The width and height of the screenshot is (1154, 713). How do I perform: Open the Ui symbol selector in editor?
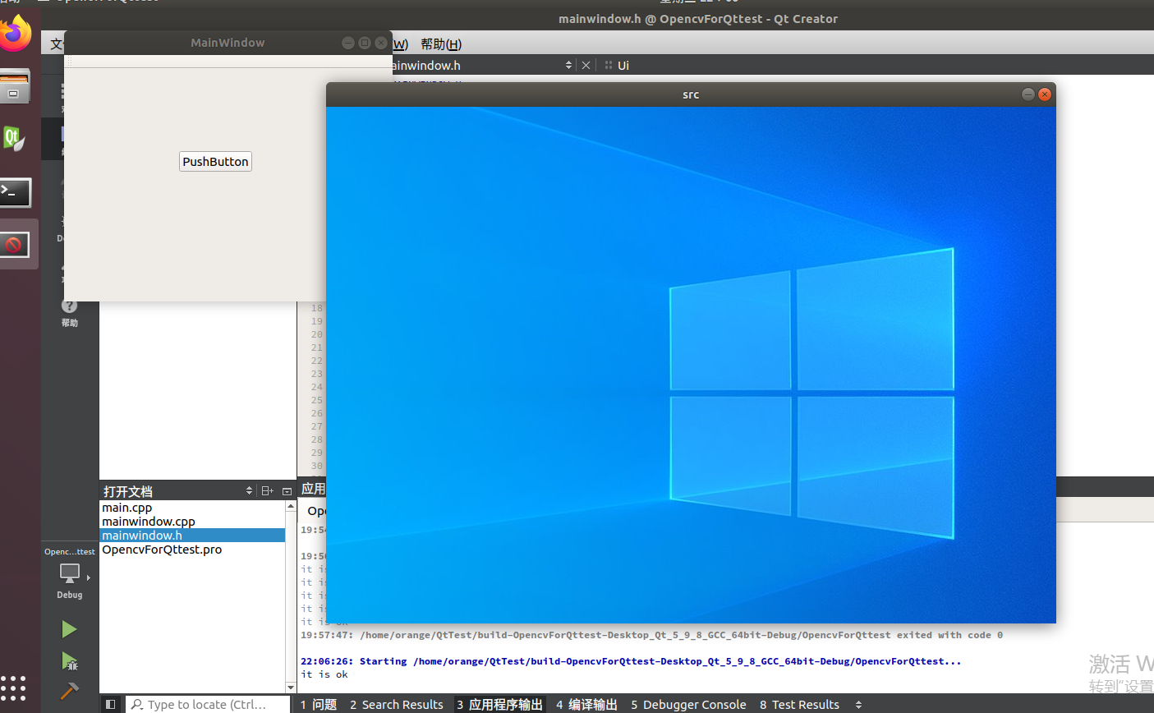click(x=623, y=65)
